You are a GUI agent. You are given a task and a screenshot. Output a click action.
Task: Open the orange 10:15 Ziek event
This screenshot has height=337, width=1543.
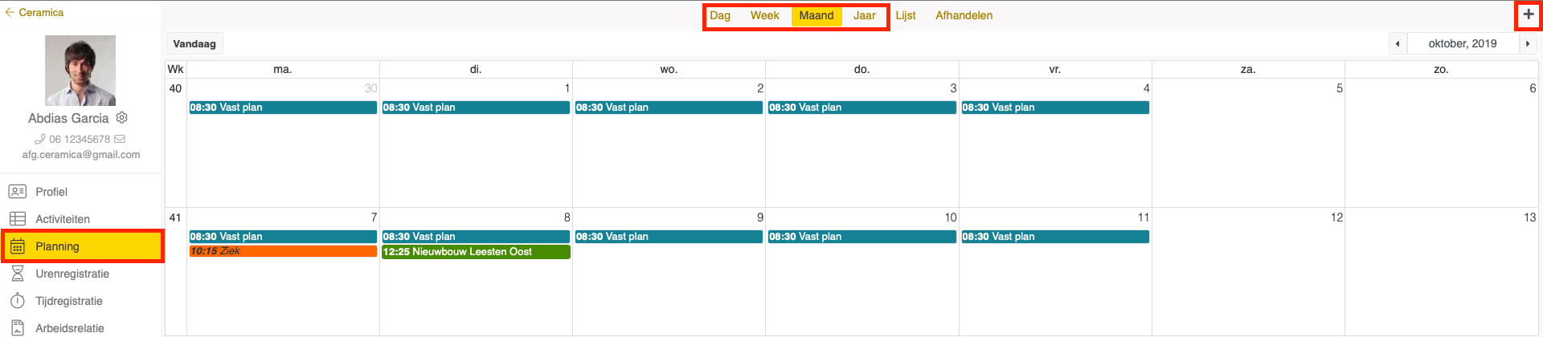(283, 251)
